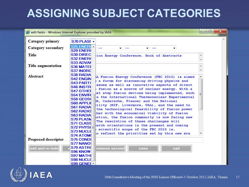This screenshot has height=187, width=249.
Task: Choose S98 NUCLE category option
Action: tap(81, 160)
